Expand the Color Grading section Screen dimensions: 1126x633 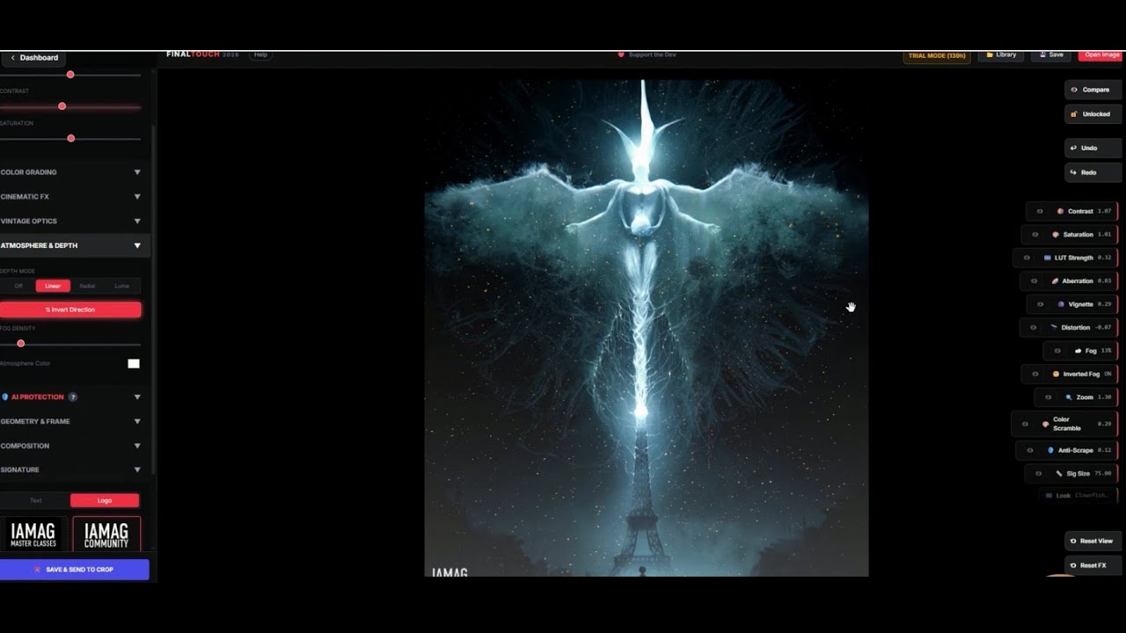[x=71, y=172]
